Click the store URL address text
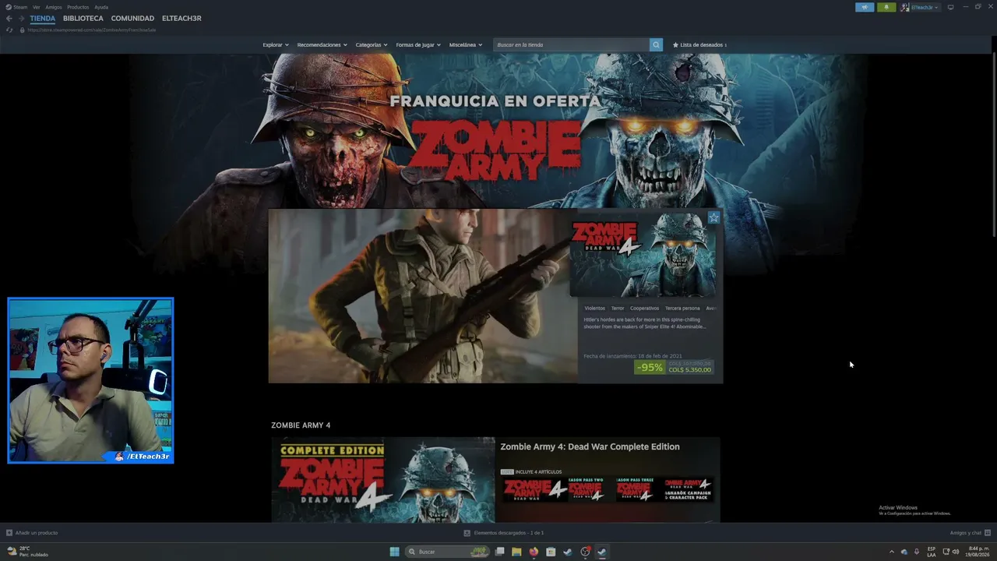997x561 pixels. (92, 30)
